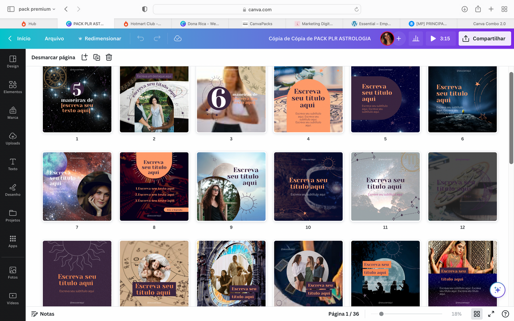Click the duplicate page icon
Screen dimensions: 514x321
click(x=96, y=57)
